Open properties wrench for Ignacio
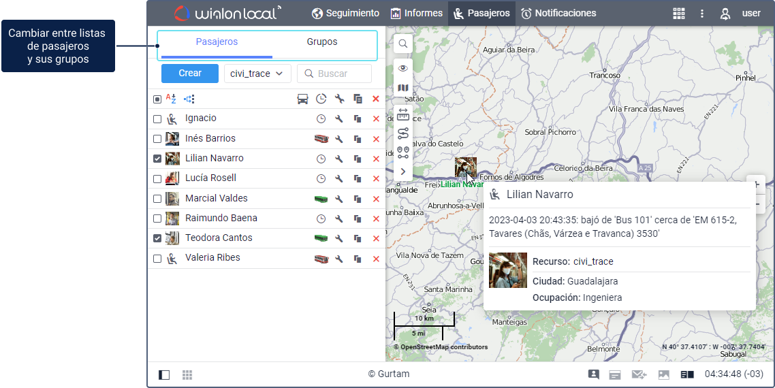The width and height of the screenshot is (775, 388). tap(339, 119)
